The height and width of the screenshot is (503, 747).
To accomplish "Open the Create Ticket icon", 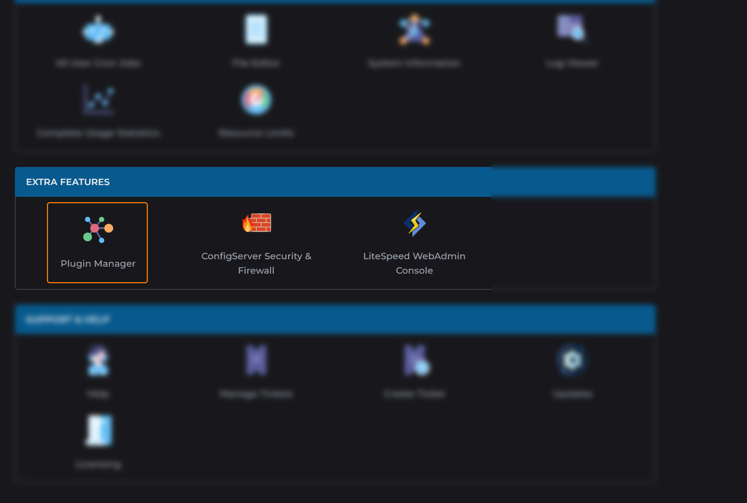I will tap(416, 360).
